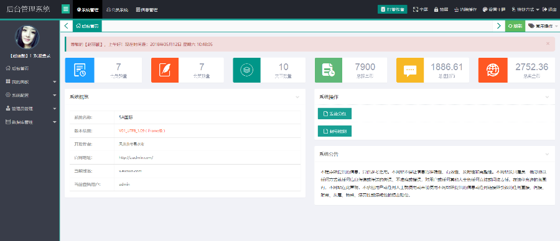The height and width of the screenshot is (241, 560).
Task: Click the palette theme settings icon
Action: pos(485,9)
